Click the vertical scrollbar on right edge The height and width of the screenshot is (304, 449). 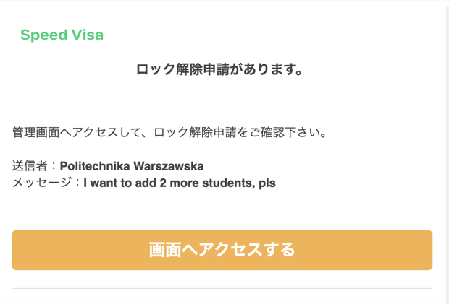click(x=447, y=154)
